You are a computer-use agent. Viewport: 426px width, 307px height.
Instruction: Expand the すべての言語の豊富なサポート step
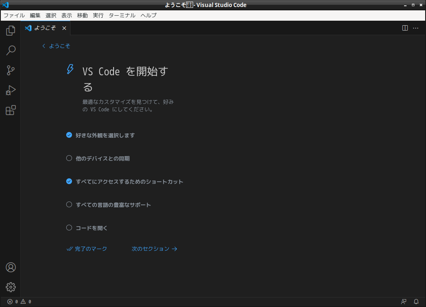pos(113,205)
